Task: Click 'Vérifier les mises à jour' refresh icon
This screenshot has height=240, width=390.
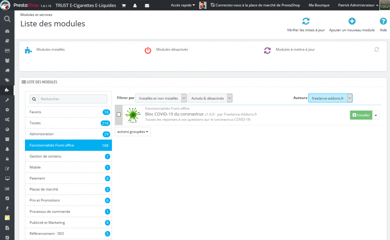Action: point(306,21)
